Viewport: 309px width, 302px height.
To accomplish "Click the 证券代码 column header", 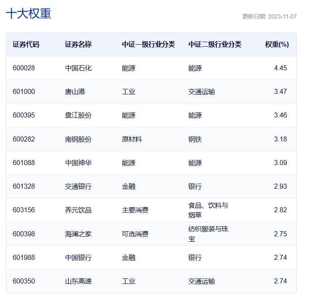I will [26, 44].
